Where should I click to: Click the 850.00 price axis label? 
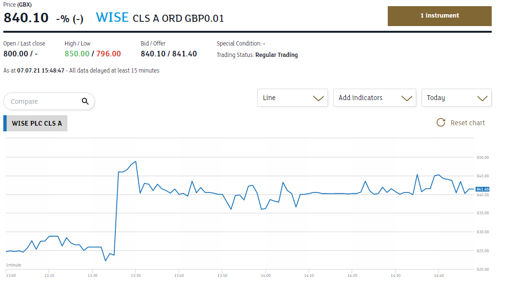click(x=483, y=157)
